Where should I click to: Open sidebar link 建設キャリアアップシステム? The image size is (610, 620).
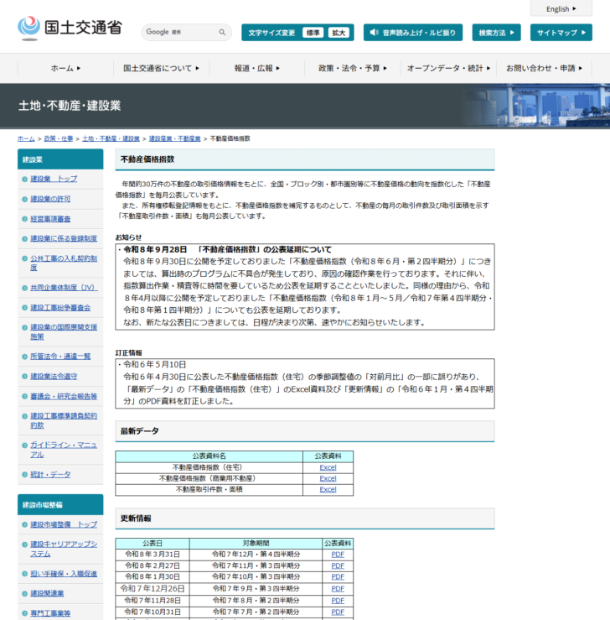64,549
